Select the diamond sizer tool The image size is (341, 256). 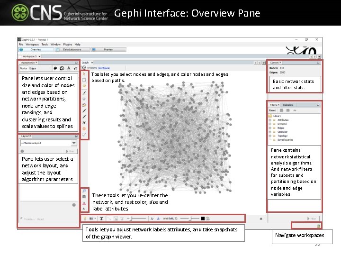tap(84, 99)
